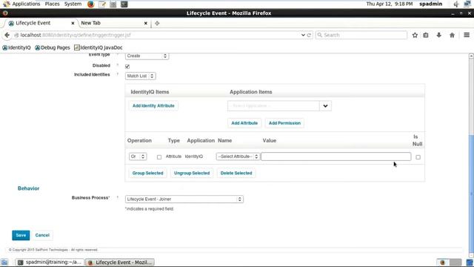This screenshot has width=474, height=267.
Task: Click the Firefox launcher icon in top panel
Action: [x=90, y=4]
